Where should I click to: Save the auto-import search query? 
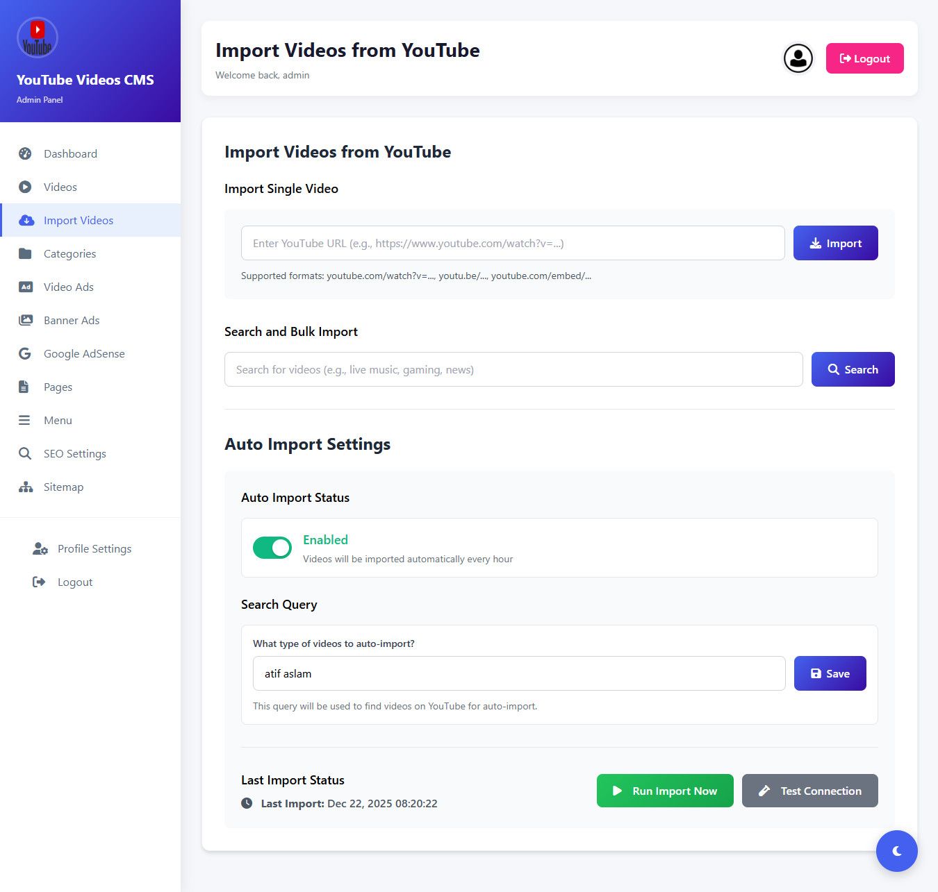pyautogui.click(x=830, y=673)
